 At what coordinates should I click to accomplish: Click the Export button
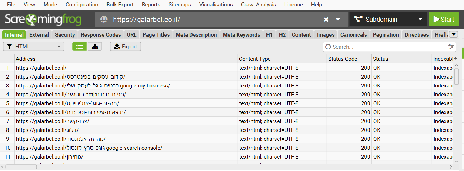click(125, 47)
